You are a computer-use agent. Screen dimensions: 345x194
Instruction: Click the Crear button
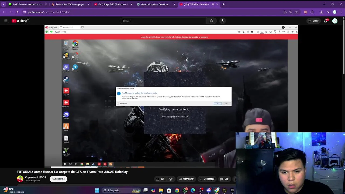tap(313, 21)
